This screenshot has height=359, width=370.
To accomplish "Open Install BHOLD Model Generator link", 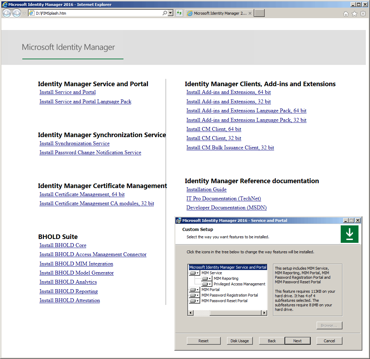I will tap(76, 273).
